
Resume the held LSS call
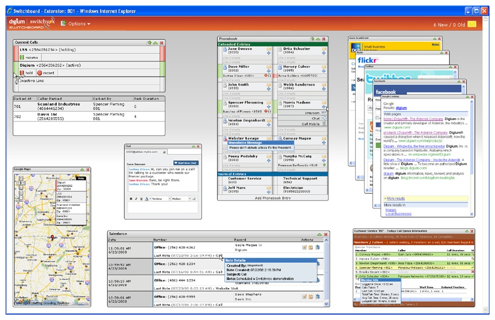[29, 57]
